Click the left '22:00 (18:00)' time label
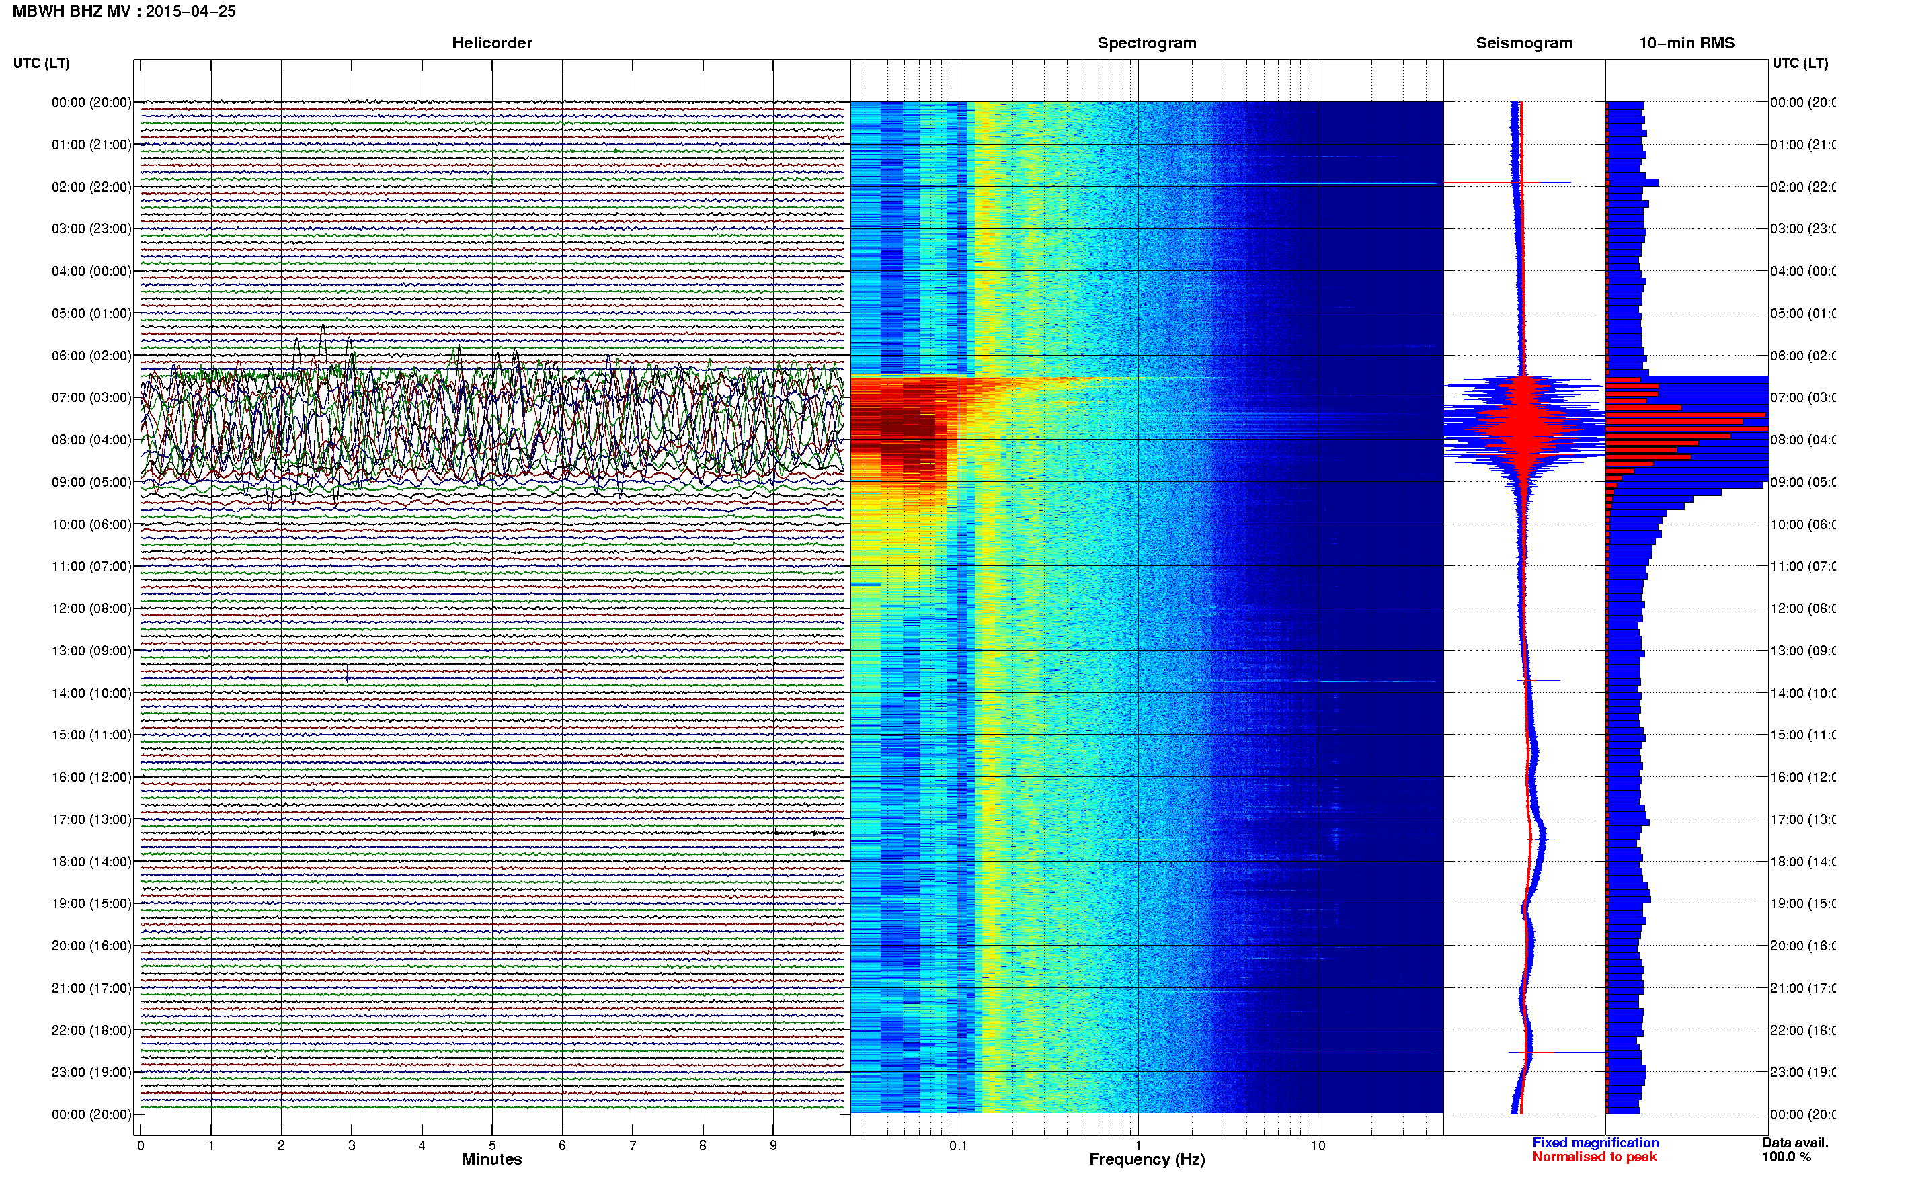1912x1195 pixels. click(91, 1030)
